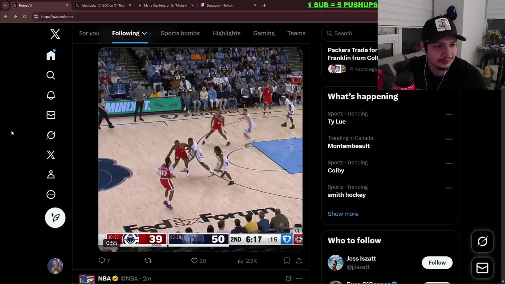Go forward in browser
The width and height of the screenshot is (505, 284).
tap(15, 17)
